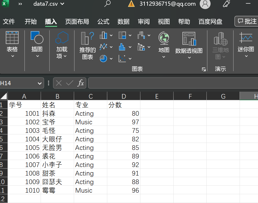Expand the hierarchy chart dropdown arrow

click(130, 35)
